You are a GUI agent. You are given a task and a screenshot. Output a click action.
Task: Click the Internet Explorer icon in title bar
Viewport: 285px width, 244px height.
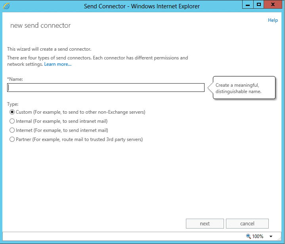[7, 6]
